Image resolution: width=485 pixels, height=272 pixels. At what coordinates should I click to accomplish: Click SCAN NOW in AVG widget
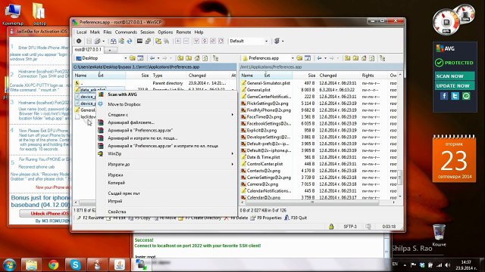click(x=455, y=76)
